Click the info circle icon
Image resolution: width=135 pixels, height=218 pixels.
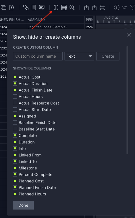pos(117,8)
